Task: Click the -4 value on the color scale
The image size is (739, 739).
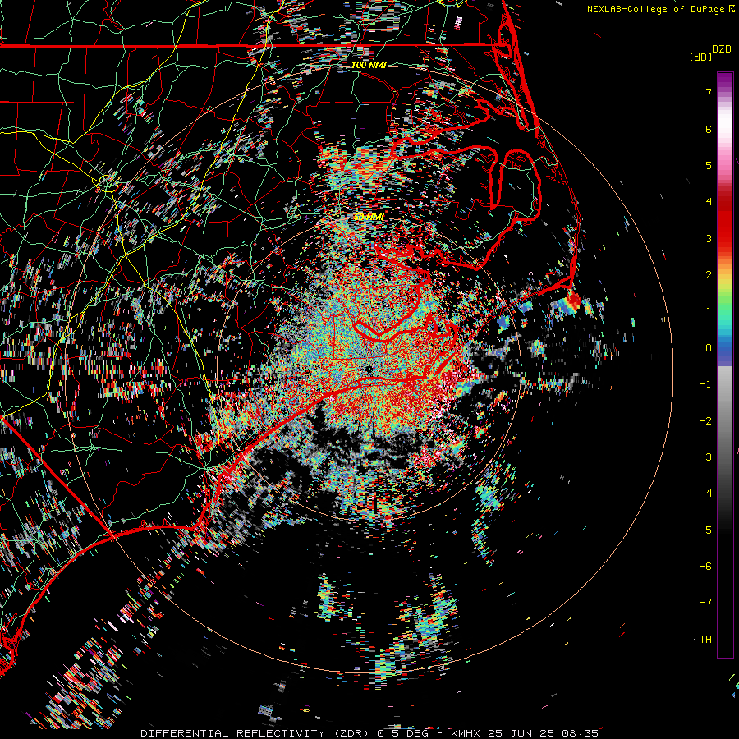Action: pos(705,493)
